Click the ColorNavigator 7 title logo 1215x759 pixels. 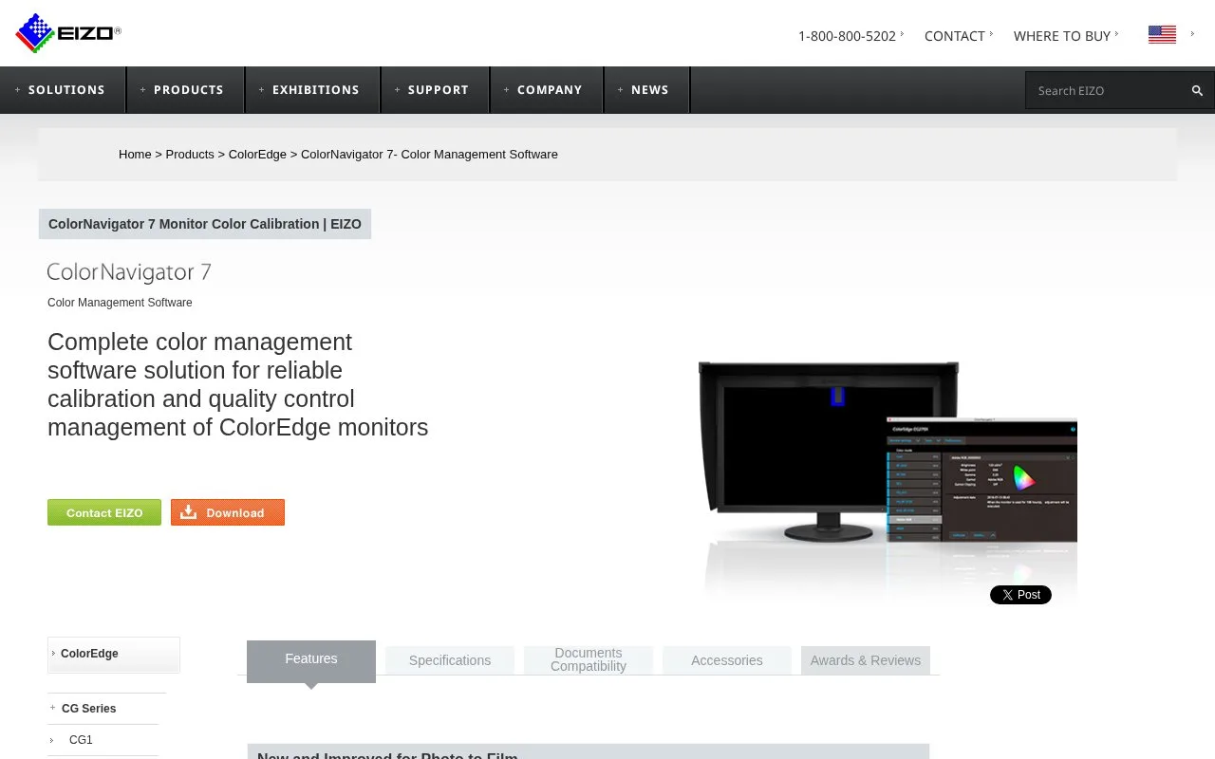point(129,272)
